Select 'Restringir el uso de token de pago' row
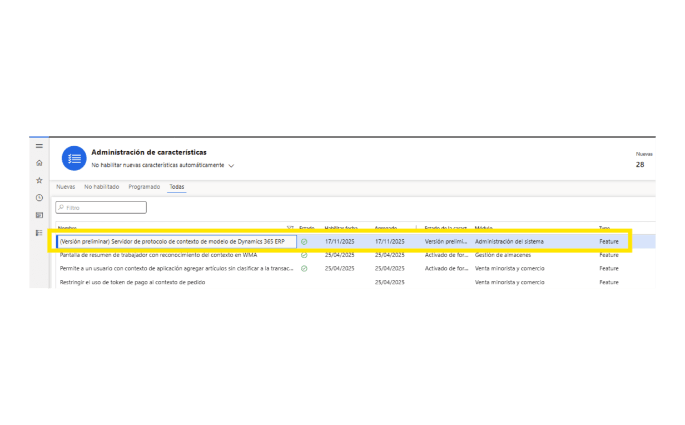The image size is (685, 425). click(132, 283)
